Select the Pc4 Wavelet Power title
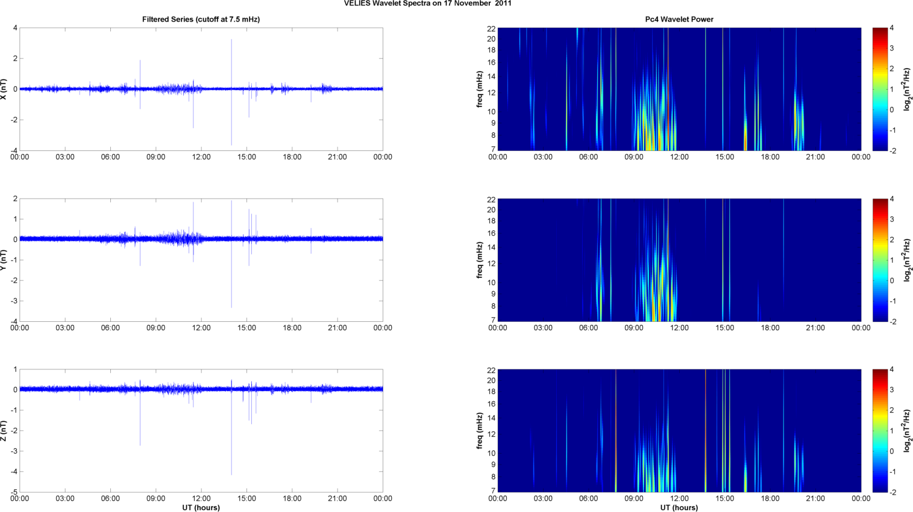 click(x=679, y=19)
